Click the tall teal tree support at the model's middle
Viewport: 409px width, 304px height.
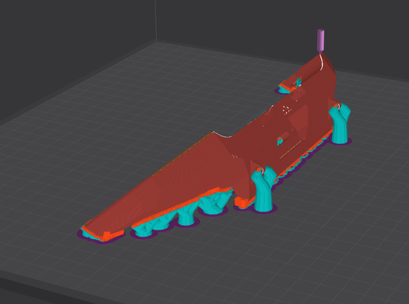[x=264, y=188]
